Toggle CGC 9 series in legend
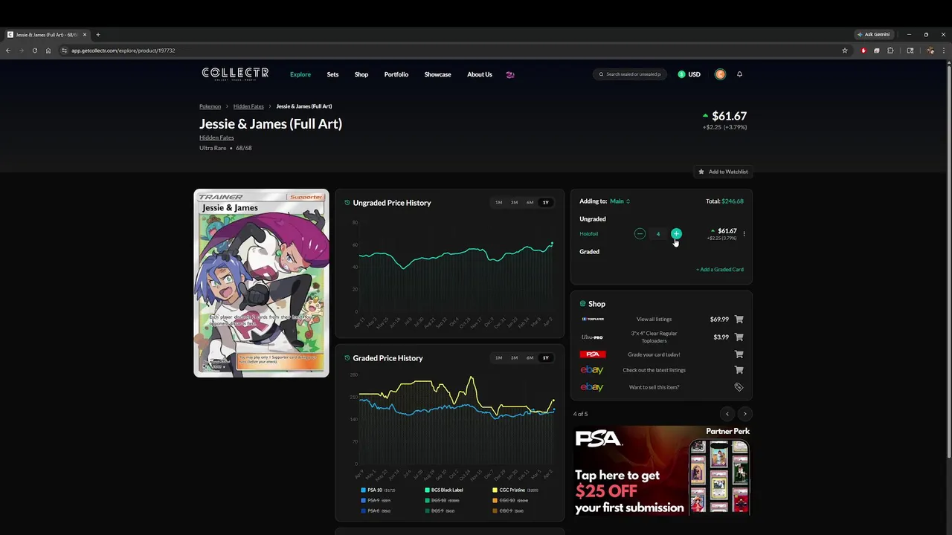This screenshot has width=952, height=535. (x=508, y=511)
